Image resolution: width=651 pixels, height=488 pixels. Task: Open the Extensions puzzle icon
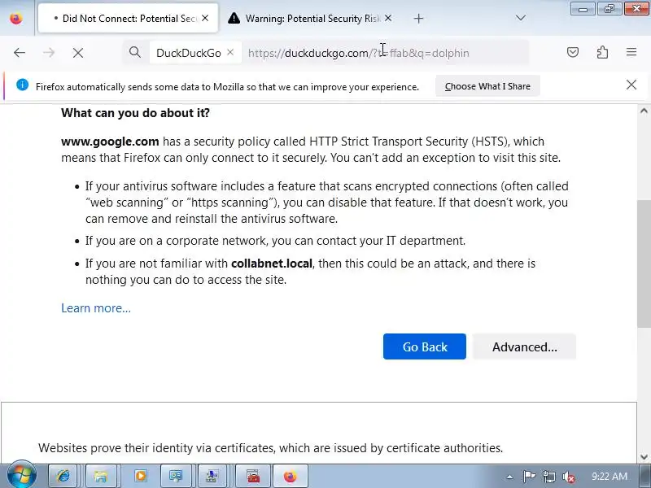pyautogui.click(x=602, y=52)
